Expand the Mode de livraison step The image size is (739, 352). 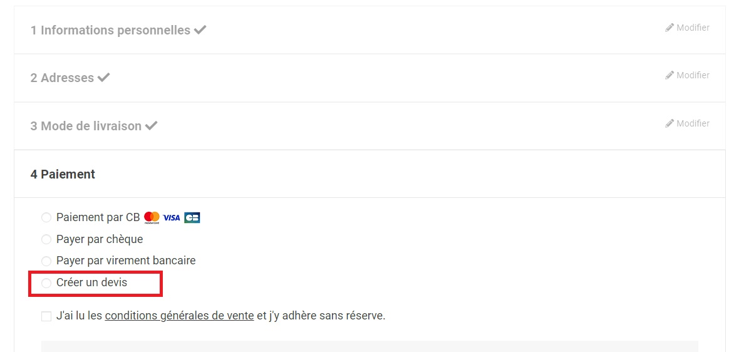pyautogui.click(x=86, y=126)
